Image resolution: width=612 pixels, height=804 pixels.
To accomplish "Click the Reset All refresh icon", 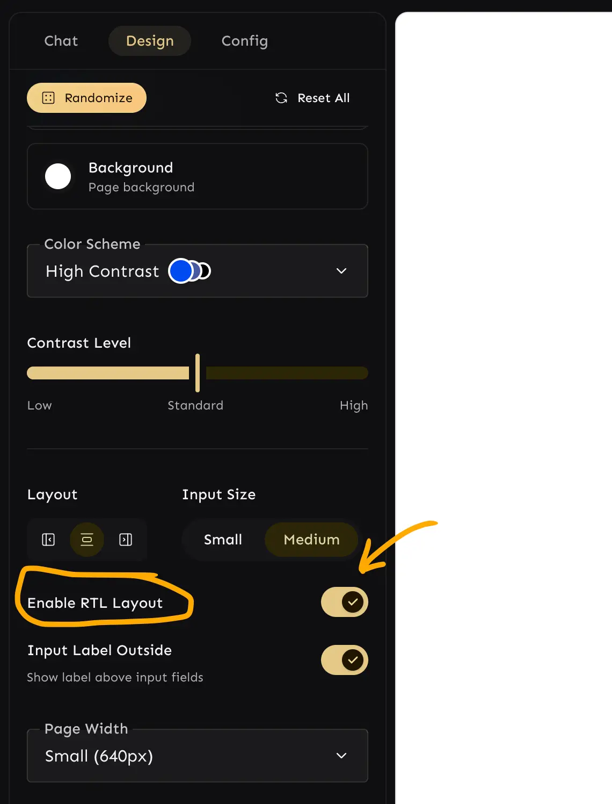I will click(281, 98).
